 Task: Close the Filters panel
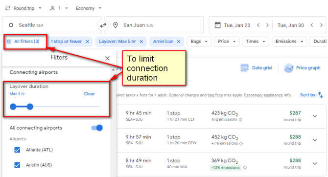107,58
